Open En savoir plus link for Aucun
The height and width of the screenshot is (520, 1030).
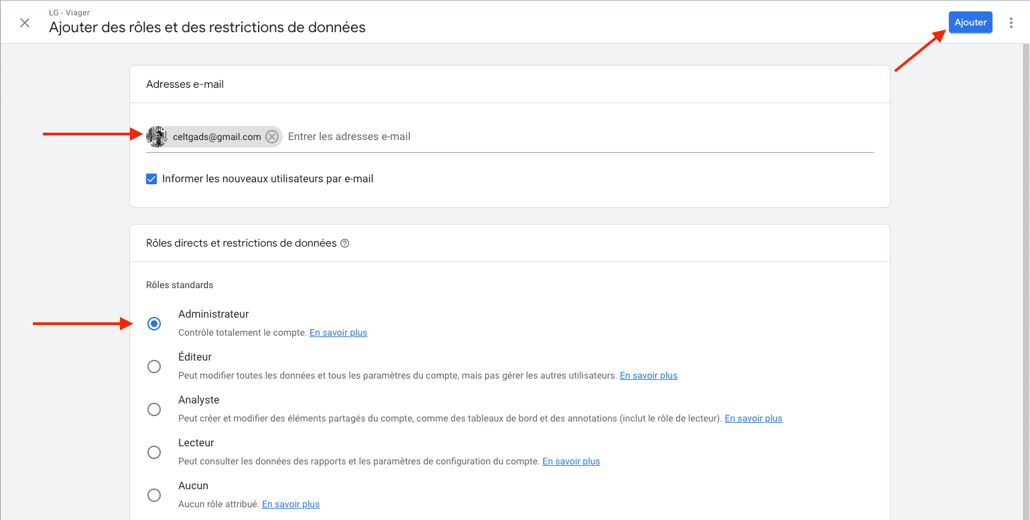point(290,505)
